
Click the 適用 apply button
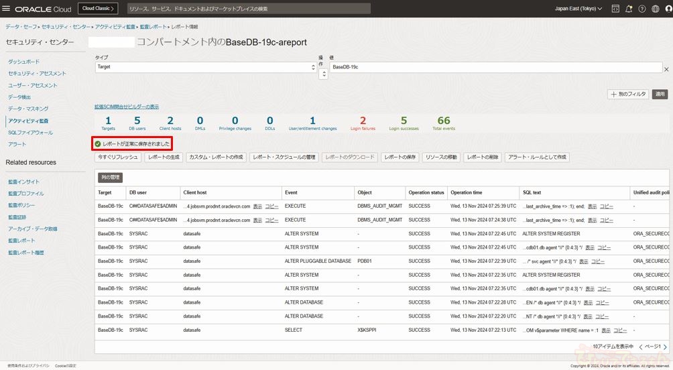tap(660, 94)
